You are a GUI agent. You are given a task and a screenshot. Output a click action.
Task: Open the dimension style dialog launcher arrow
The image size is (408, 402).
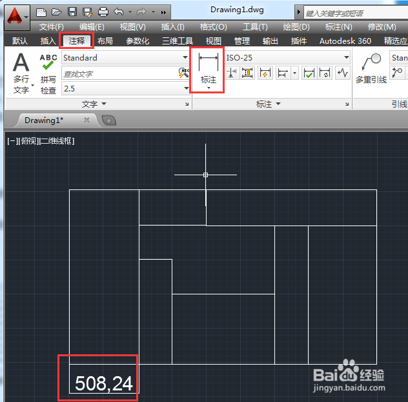(347, 104)
